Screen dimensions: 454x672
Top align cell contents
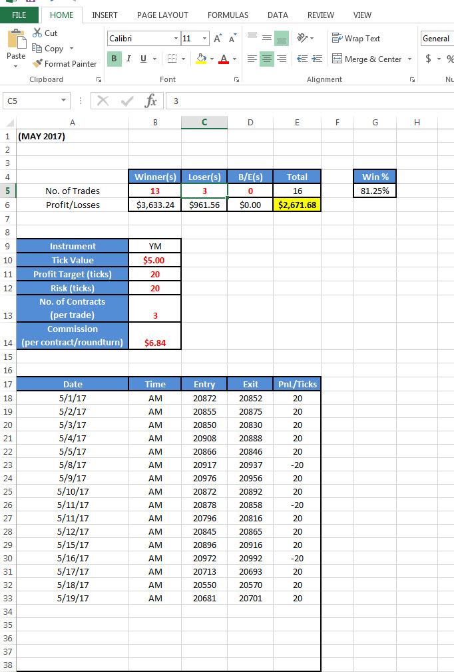pyautogui.click(x=253, y=38)
